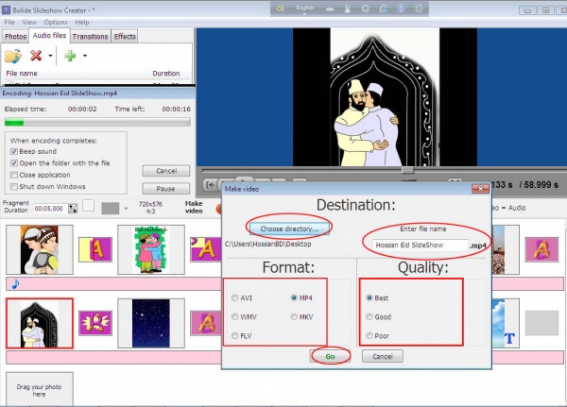
Task: Switch to the Photos tab
Action: click(x=15, y=37)
